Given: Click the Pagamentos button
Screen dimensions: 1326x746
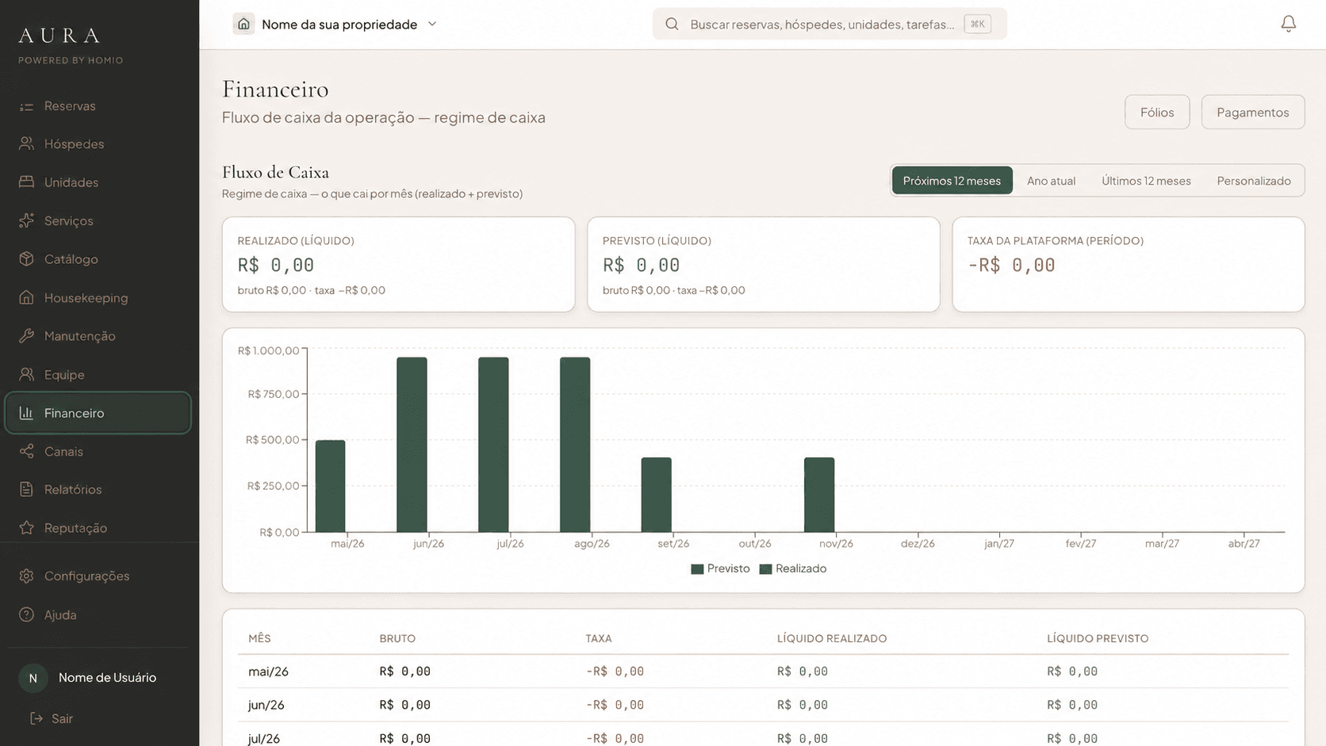Looking at the screenshot, I should point(1253,112).
